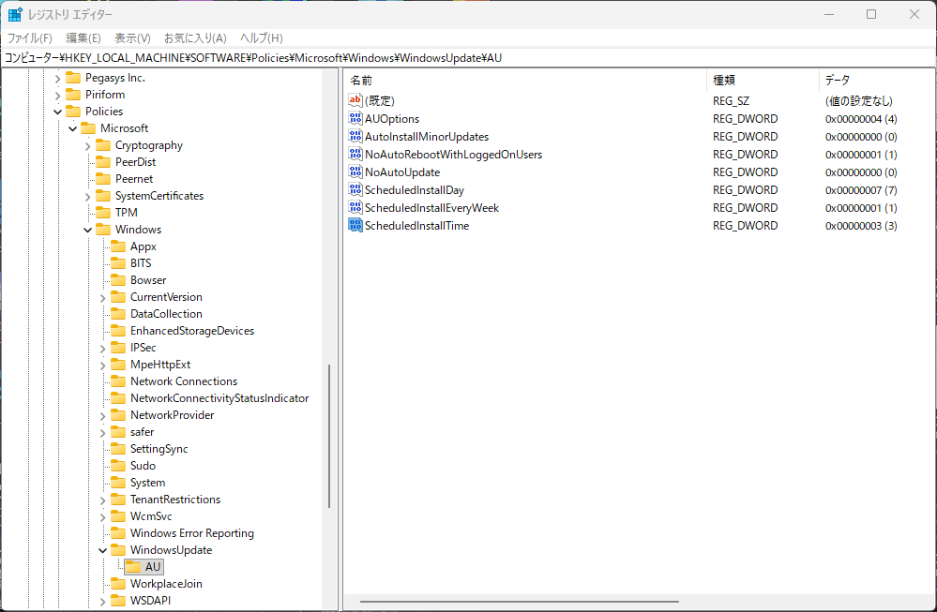Viewport: 937px width, 612px height.
Task: Select the DataCollection key in tree
Action: click(166, 314)
